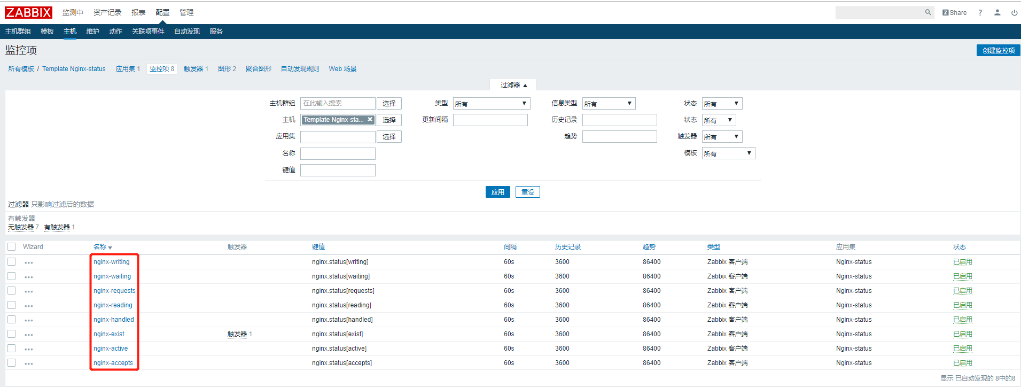Check the nginx-exist row checkbox
This screenshot has width=1021, height=387.
[x=12, y=334]
